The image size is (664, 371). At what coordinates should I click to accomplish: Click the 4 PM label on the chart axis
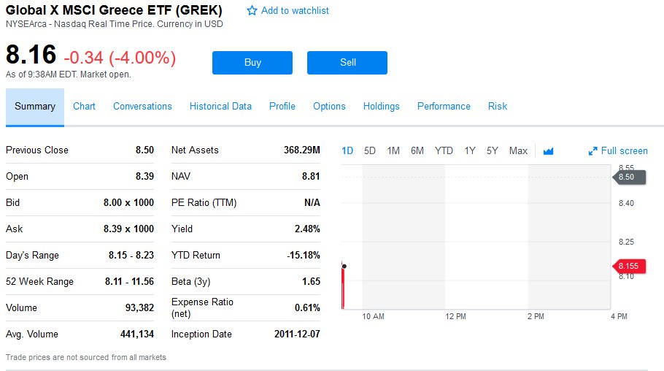(619, 316)
